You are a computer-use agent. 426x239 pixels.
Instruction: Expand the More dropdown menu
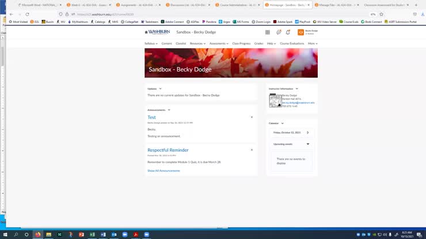(x=313, y=44)
